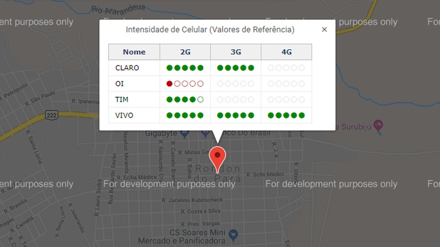Screen dimensions: 440x247
Task: Click the Nome column header
Action: tap(134, 52)
